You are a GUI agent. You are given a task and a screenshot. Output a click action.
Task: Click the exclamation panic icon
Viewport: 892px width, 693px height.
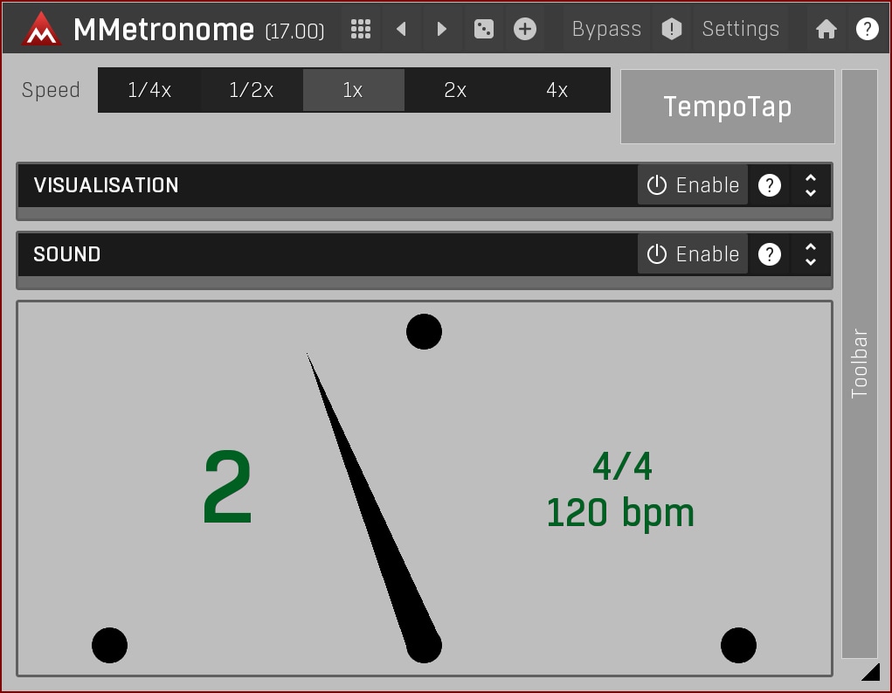[671, 29]
